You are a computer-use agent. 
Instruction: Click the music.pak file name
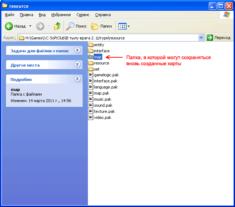tap(103, 99)
